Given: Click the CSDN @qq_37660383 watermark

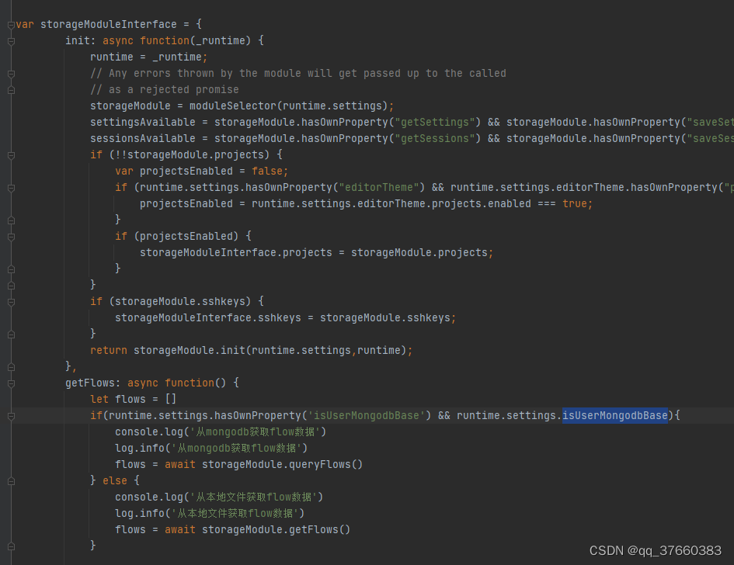Looking at the screenshot, I should (655, 550).
